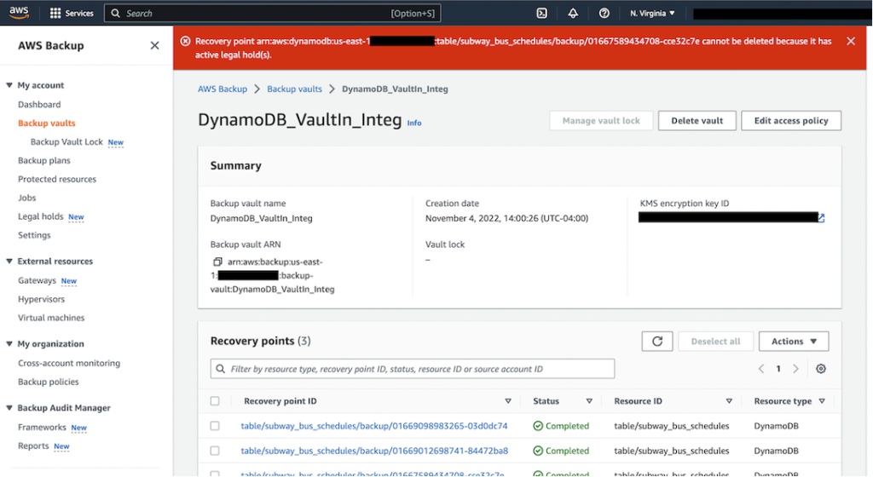Select all recovery points checkbox
Image resolution: width=873 pixels, height=477 pixels.
point(215,401)
